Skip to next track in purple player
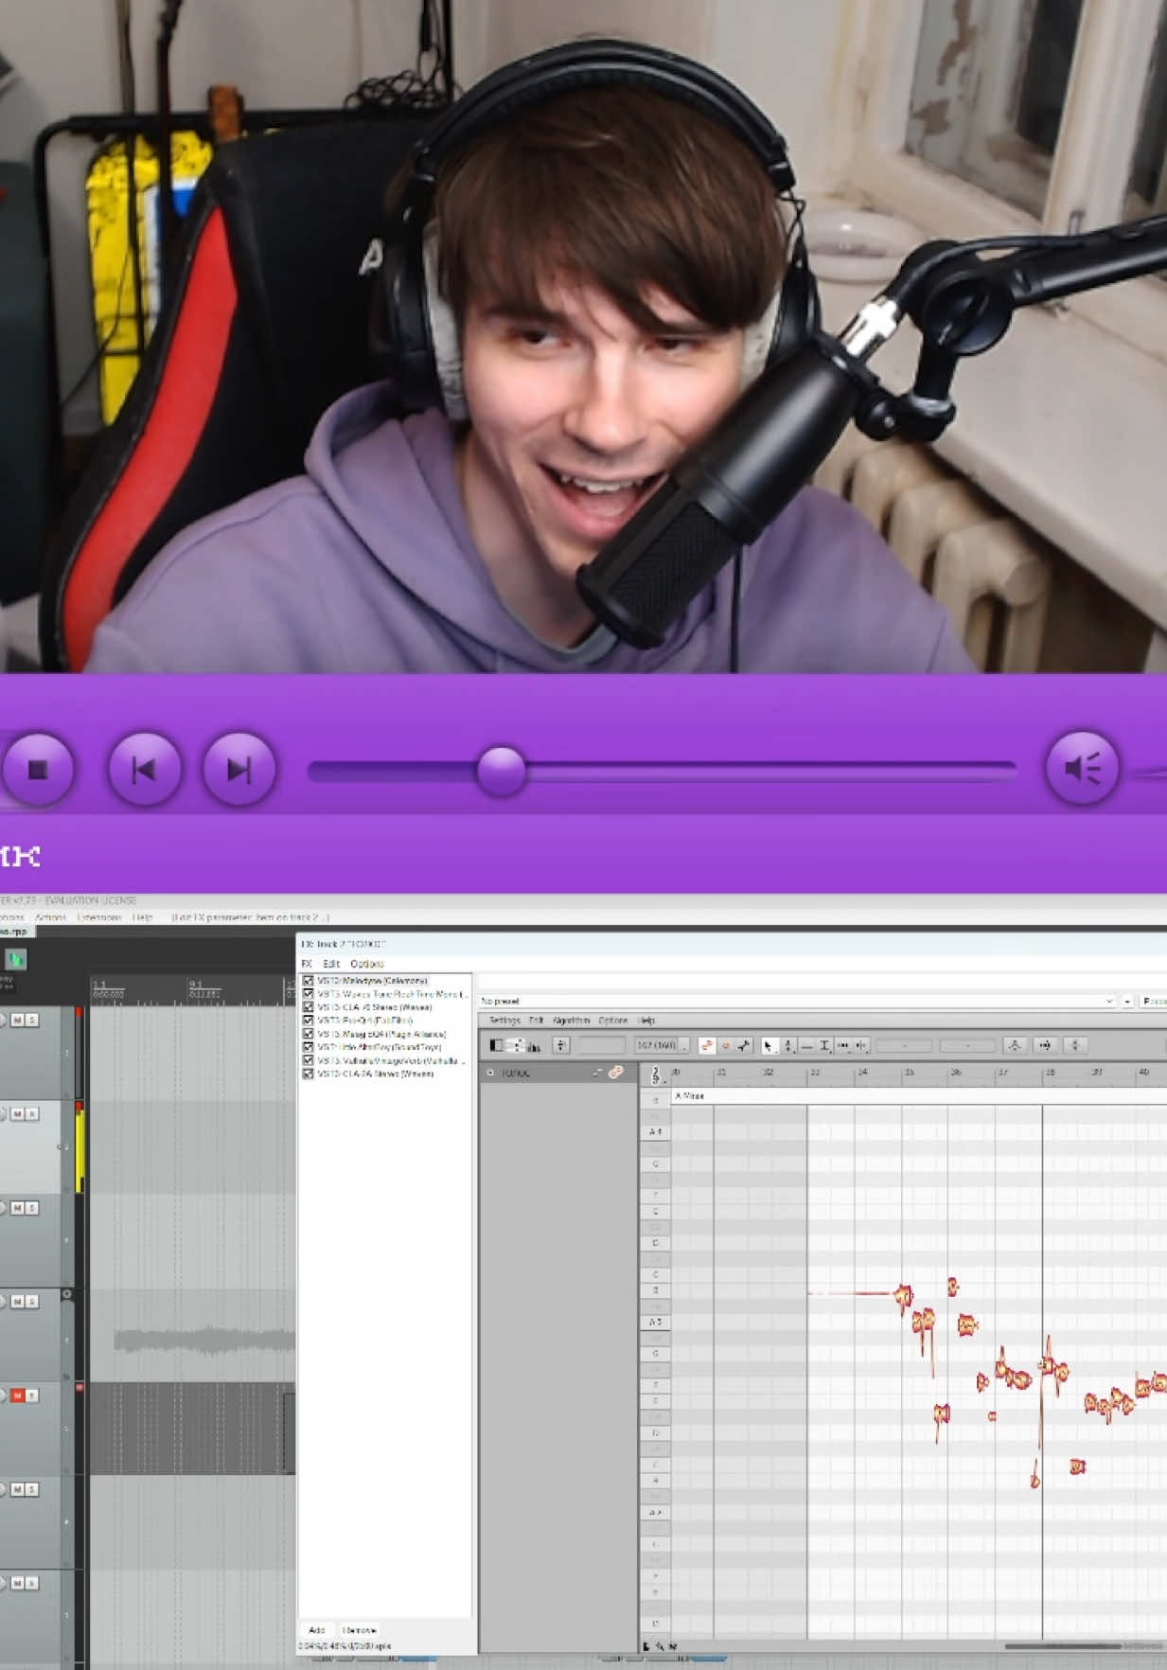Viewport: 1167px width, 1670px height. 239,769
